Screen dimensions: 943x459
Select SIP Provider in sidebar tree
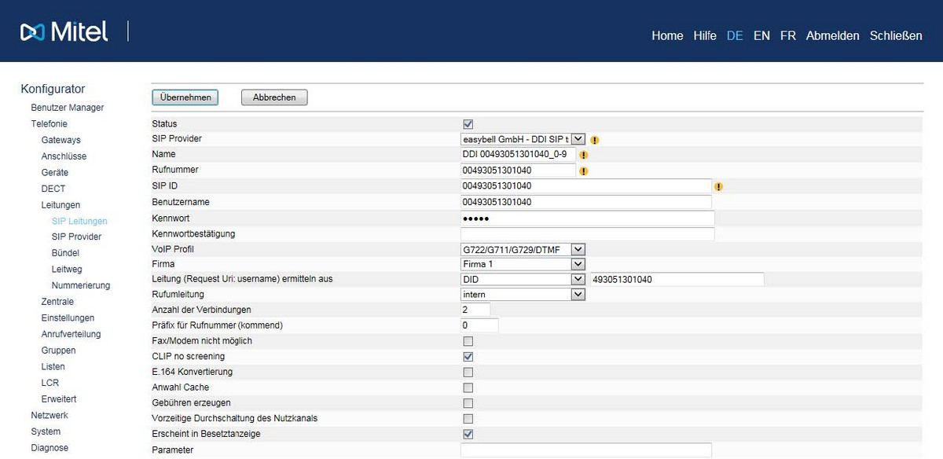coord(76,237)
